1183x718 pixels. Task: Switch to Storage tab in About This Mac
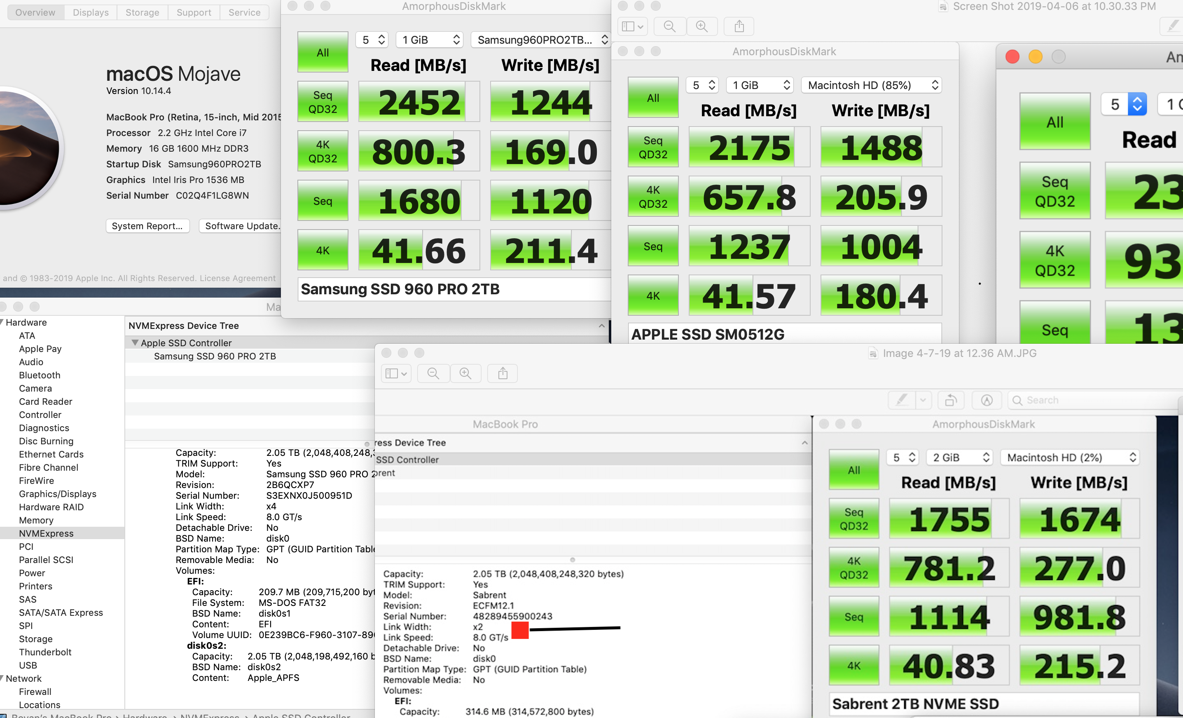coord(142,12)
